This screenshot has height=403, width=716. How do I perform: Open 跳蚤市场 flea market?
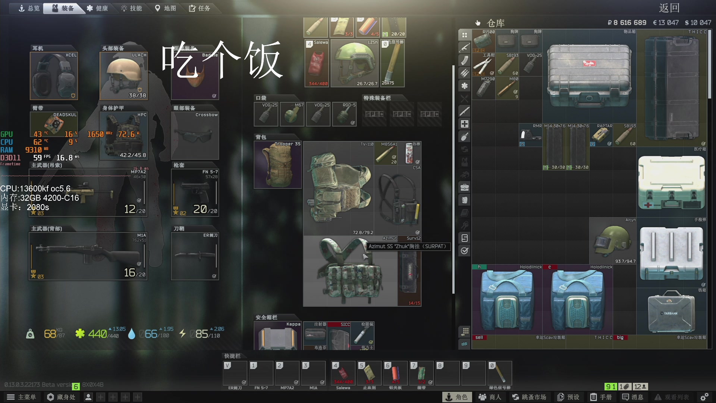[x=529, y=397]
